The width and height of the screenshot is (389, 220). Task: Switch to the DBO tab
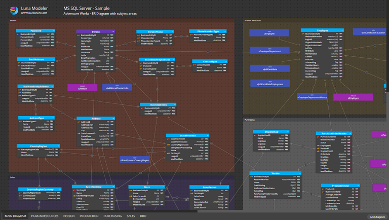pyautogui.click(x=143, y=216)
